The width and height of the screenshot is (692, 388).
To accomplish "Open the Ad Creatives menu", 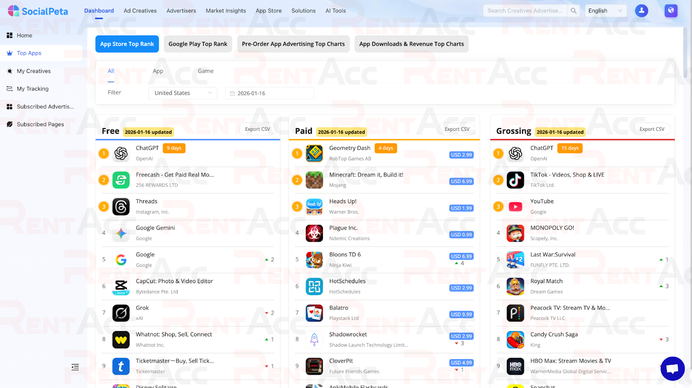I will (140, 11).
